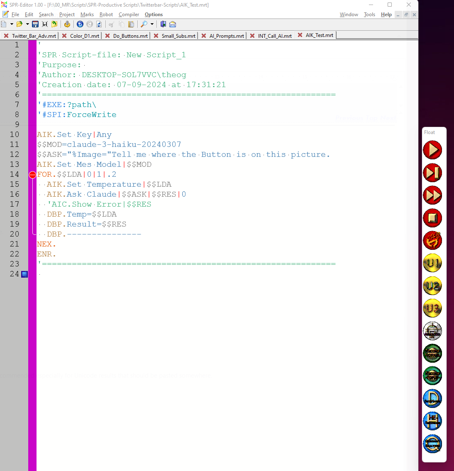
Task: Close the Twitter_Bar_Adv.mrt tab with its red X
Action: point(6,36)
